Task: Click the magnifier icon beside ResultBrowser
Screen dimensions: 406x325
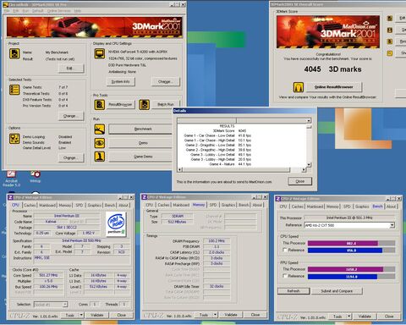Action: (100, 105)
